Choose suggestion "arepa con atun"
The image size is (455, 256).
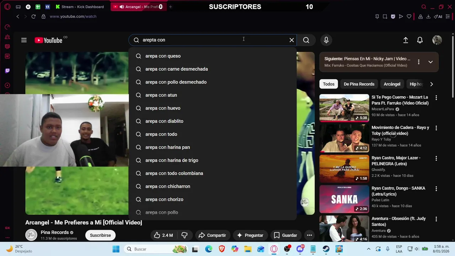(213, 95)
